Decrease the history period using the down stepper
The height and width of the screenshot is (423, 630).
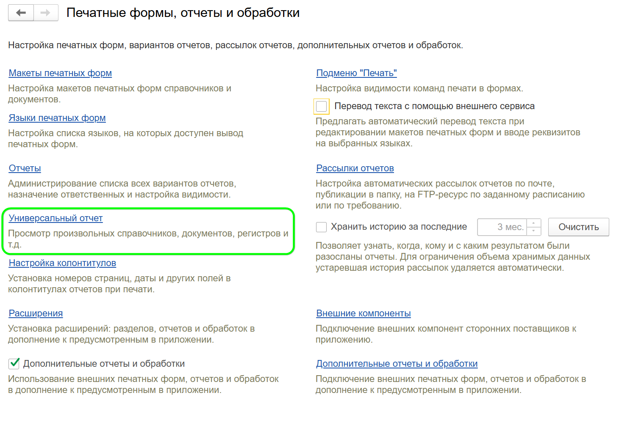535,230
